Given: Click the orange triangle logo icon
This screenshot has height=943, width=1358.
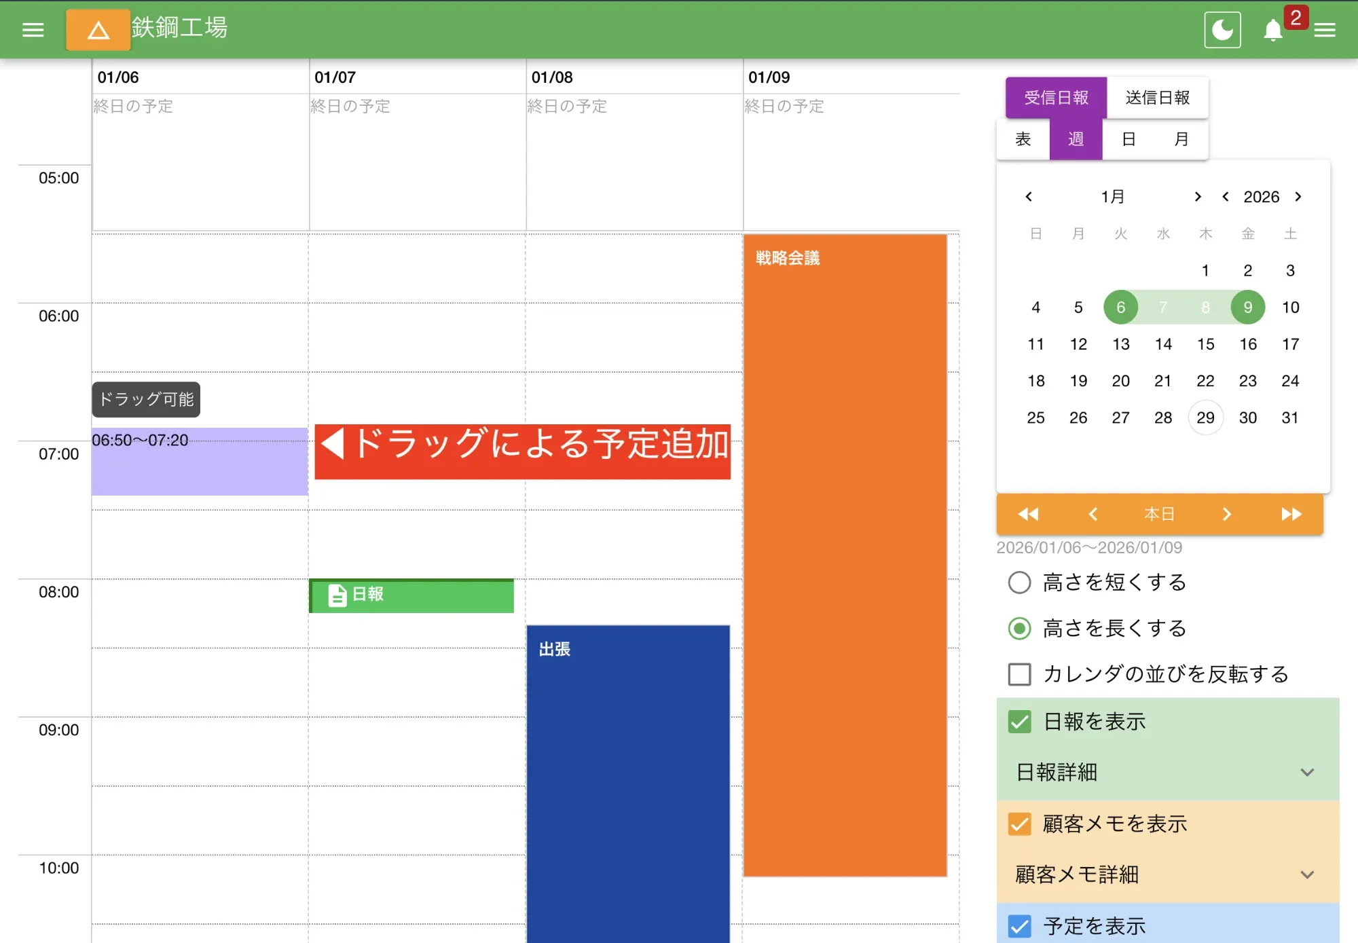Looking at the screenshot, I should coord(98,30).
